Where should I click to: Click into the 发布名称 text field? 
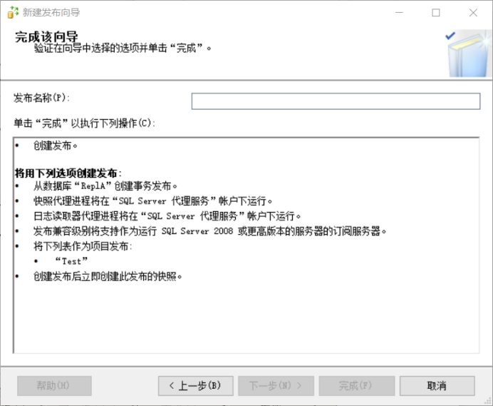coord(336,101)
